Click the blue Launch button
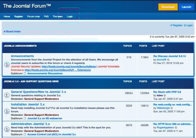This screenshot has width=196, height=138. (186, 7)
